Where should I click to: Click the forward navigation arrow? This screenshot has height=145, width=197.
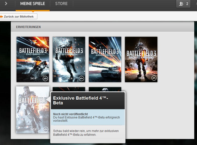point(6,4)
